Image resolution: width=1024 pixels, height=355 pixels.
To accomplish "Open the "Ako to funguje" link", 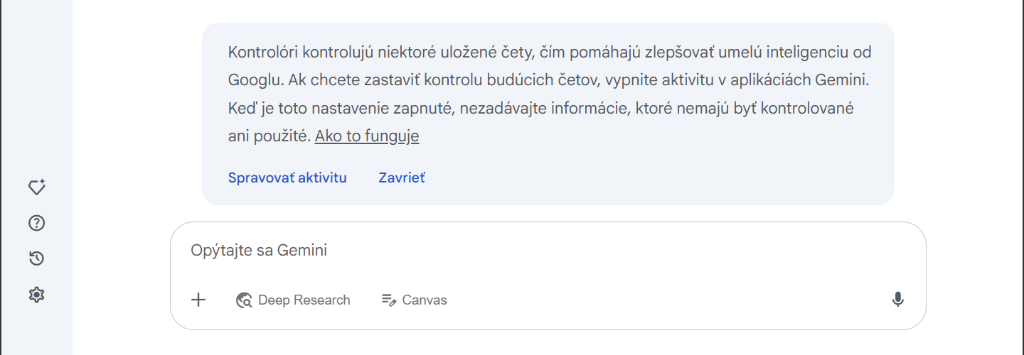I will [x=367, y=136].
